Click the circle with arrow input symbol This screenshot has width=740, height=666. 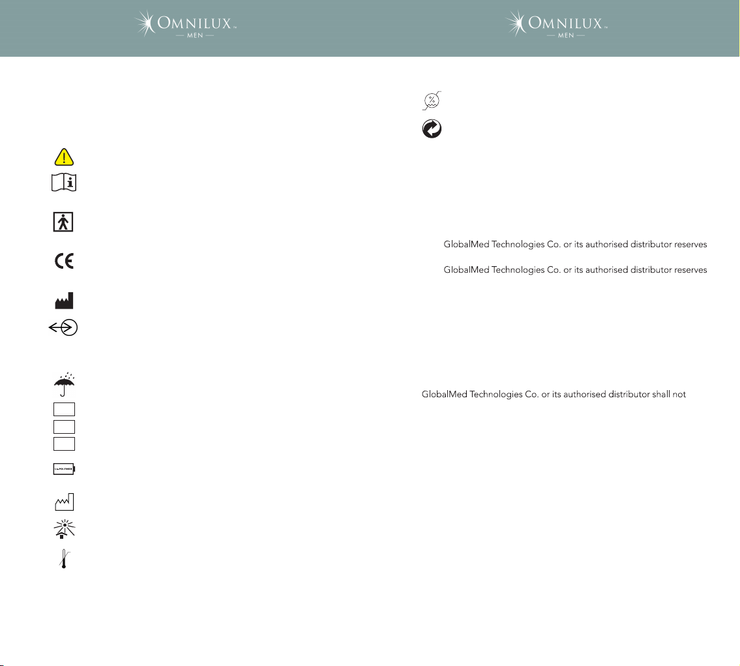(63, 327)
